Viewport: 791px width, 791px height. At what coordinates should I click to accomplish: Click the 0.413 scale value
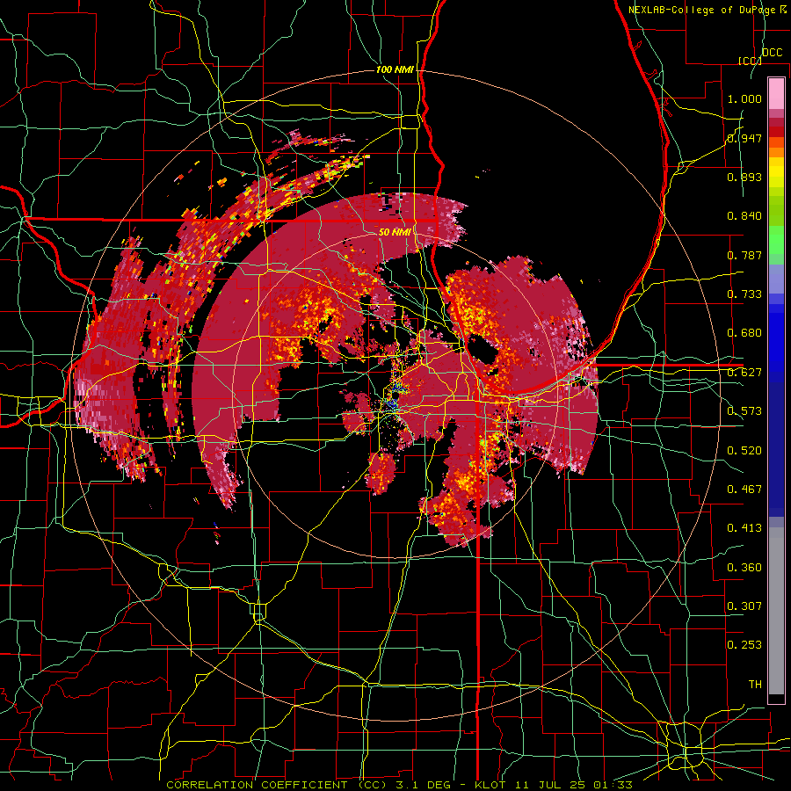tap(744, 527)
